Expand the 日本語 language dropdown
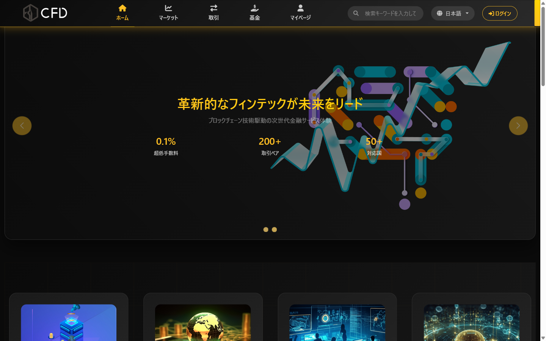The image size is (546, 341). (453, 13)
